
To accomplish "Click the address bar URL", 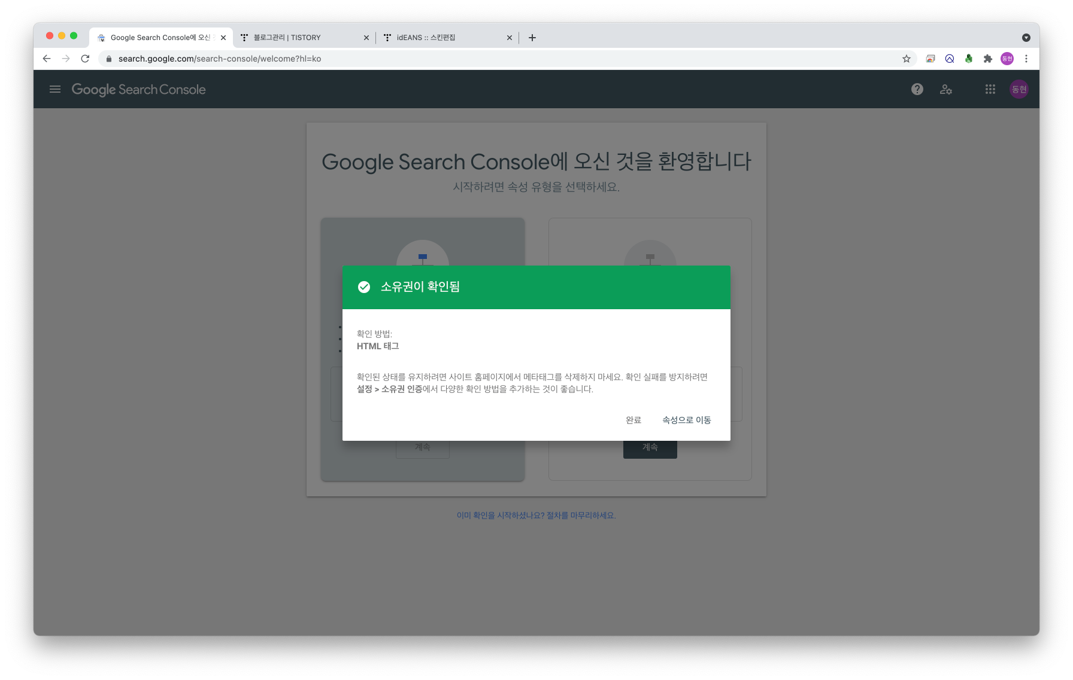I will click(220, 59).
